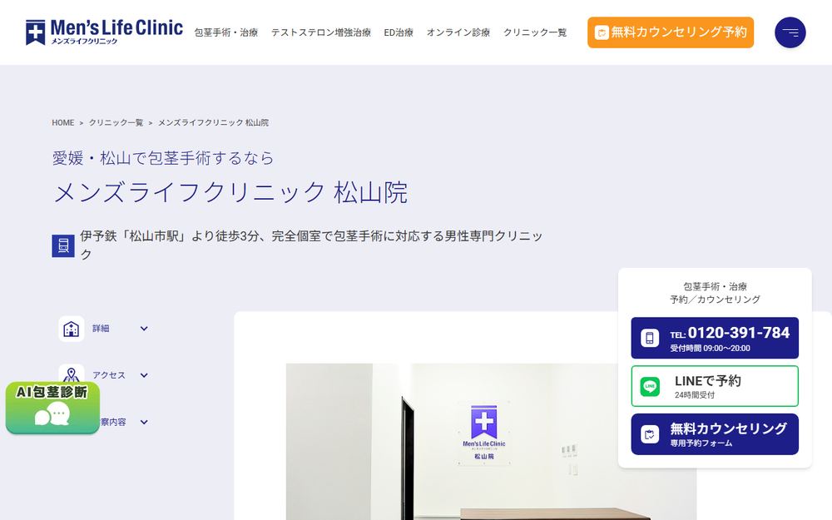Click the train station icon
Screen dimensions: 832x520
(x=63, y=245)
